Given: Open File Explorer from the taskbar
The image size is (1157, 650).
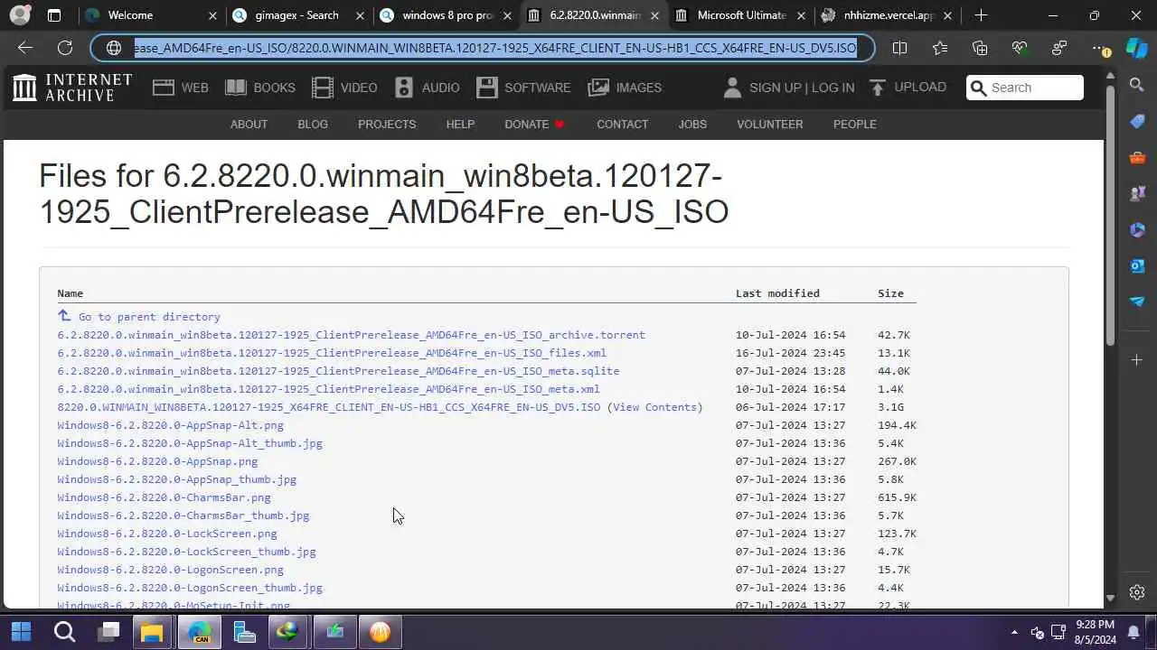Looking at the screenshot, I should pos(152,632).
